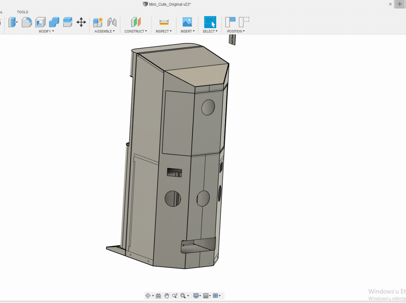The height and width of the screenshot is (303, 406).
Task: Expand the Display Settings dropdown arrow
Action: [200, 296]
